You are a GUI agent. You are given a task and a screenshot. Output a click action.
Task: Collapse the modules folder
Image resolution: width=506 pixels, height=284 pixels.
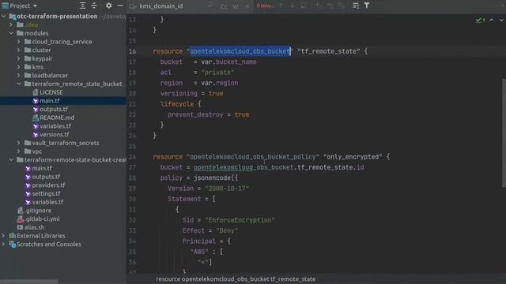(x=11, y=33)
